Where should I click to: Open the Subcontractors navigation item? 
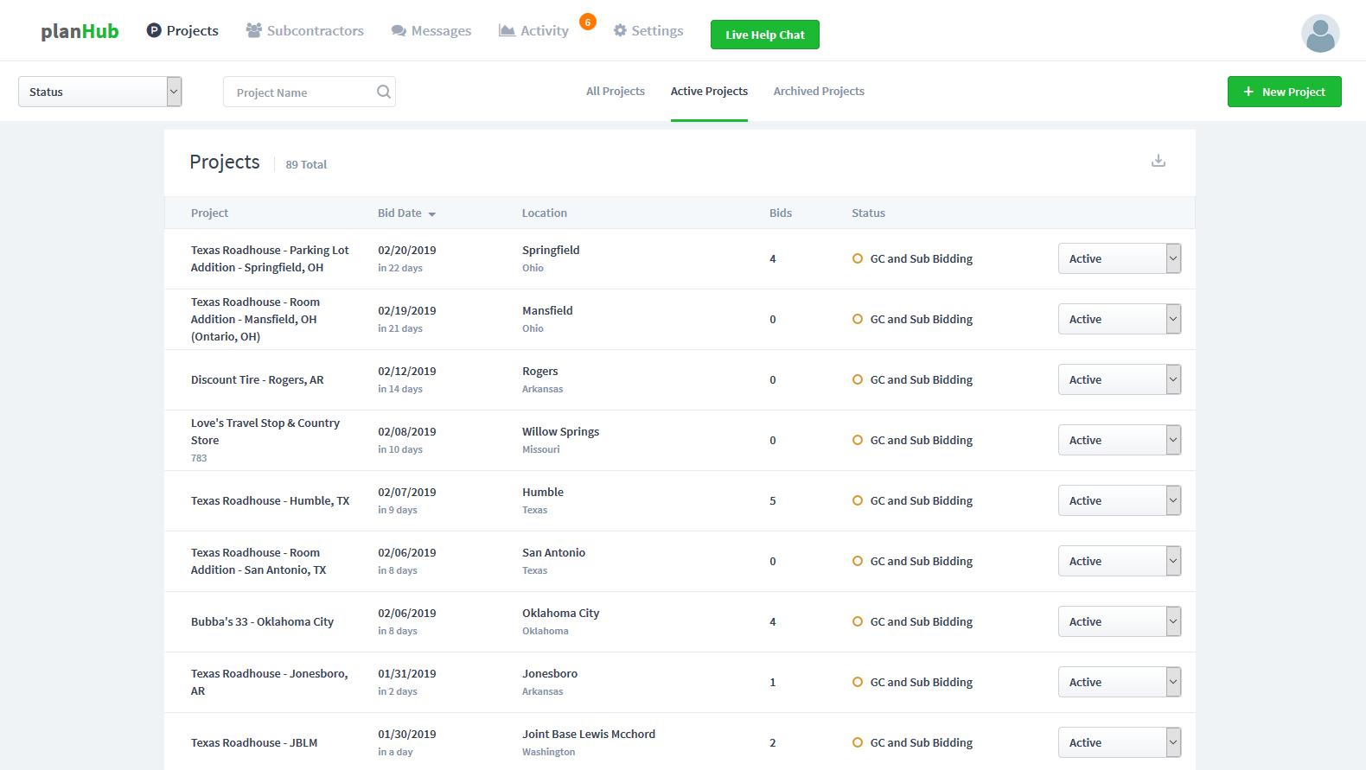coord(304,30)
